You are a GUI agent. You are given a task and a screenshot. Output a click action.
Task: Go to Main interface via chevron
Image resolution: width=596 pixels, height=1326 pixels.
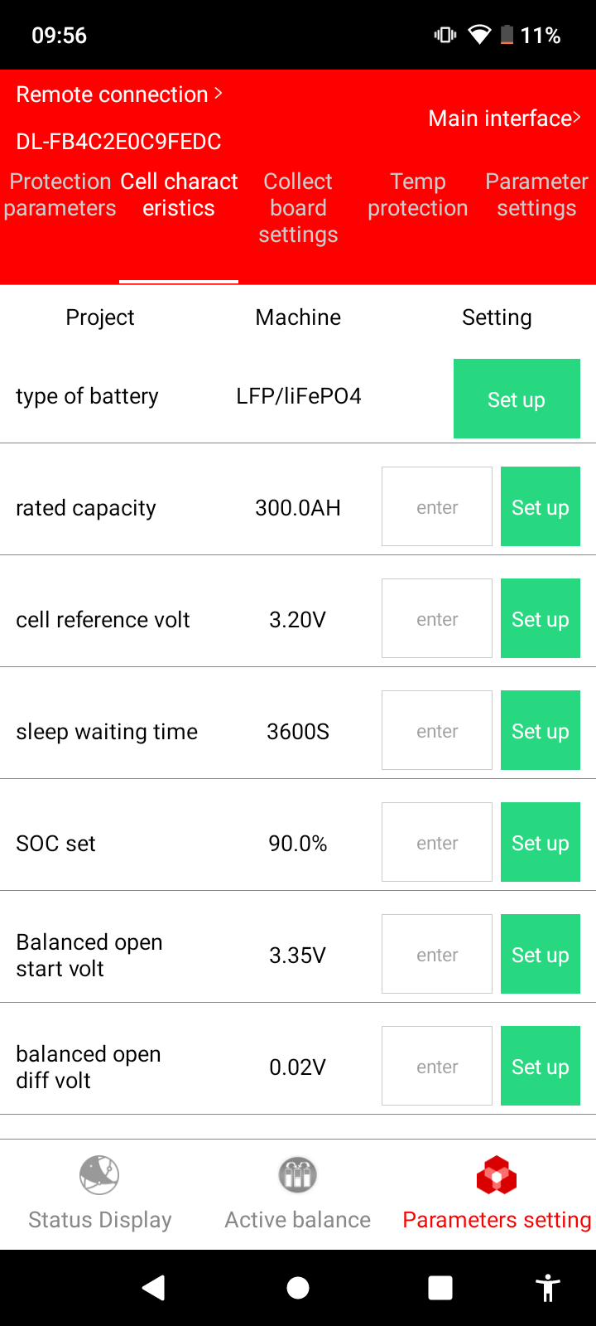[x=504, y=119]
